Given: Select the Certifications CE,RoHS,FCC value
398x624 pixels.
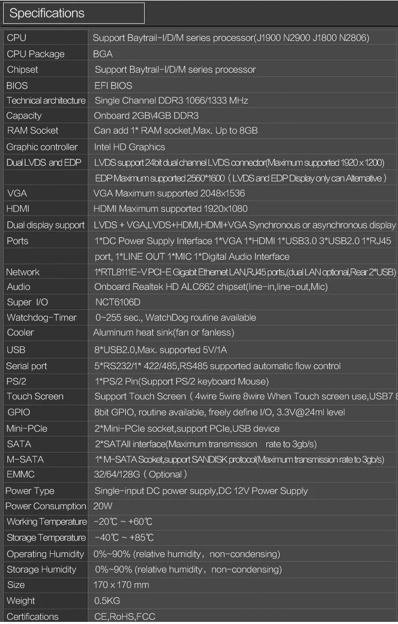Looking at the screenshot, I should (x=125, y=617).
